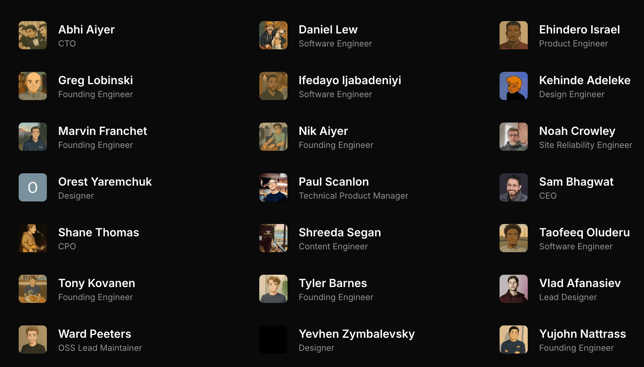Click Vlad Afanasiev's profile photo

point(514,289)
